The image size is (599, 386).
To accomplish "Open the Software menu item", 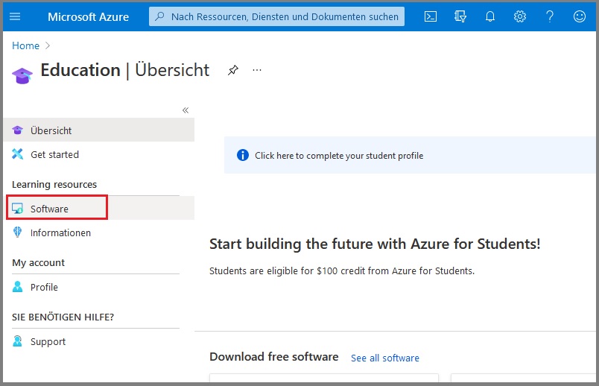I will (49, 209).
